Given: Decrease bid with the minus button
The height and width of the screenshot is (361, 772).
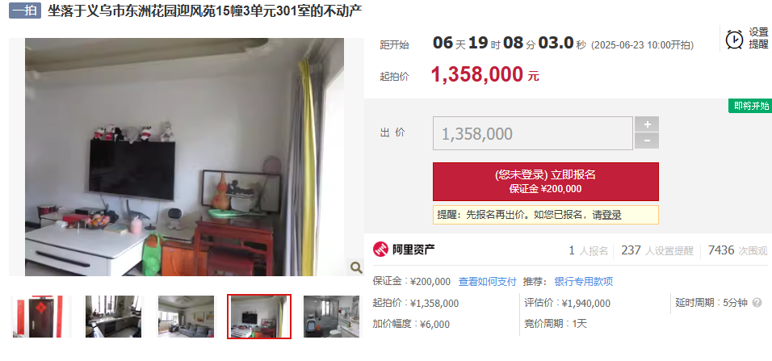Looking at the screenshot, I should tap(647, 141).
